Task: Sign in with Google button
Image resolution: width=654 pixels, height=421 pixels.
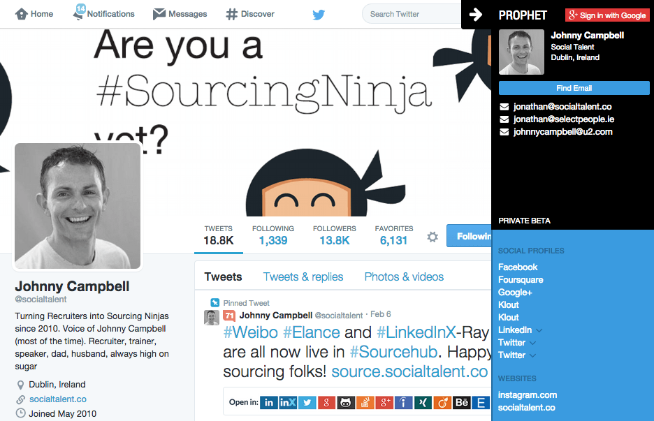Action: tap(607, 15)
